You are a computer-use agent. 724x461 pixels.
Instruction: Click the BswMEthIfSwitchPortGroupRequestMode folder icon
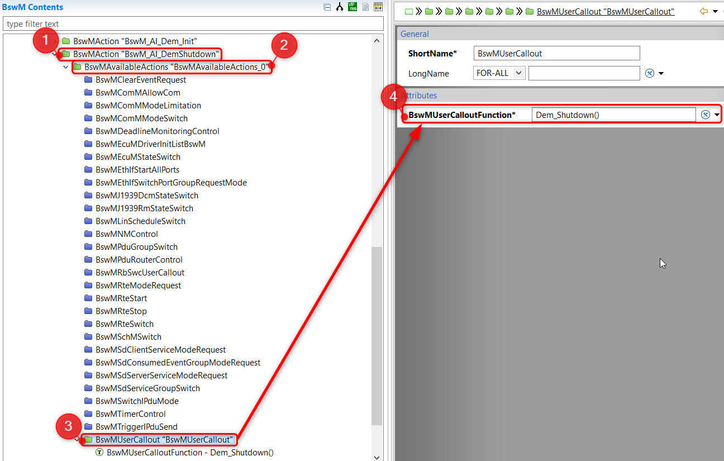click(88, 182)
